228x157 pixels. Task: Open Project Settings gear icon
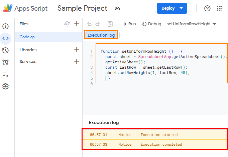tap(5, 87)
